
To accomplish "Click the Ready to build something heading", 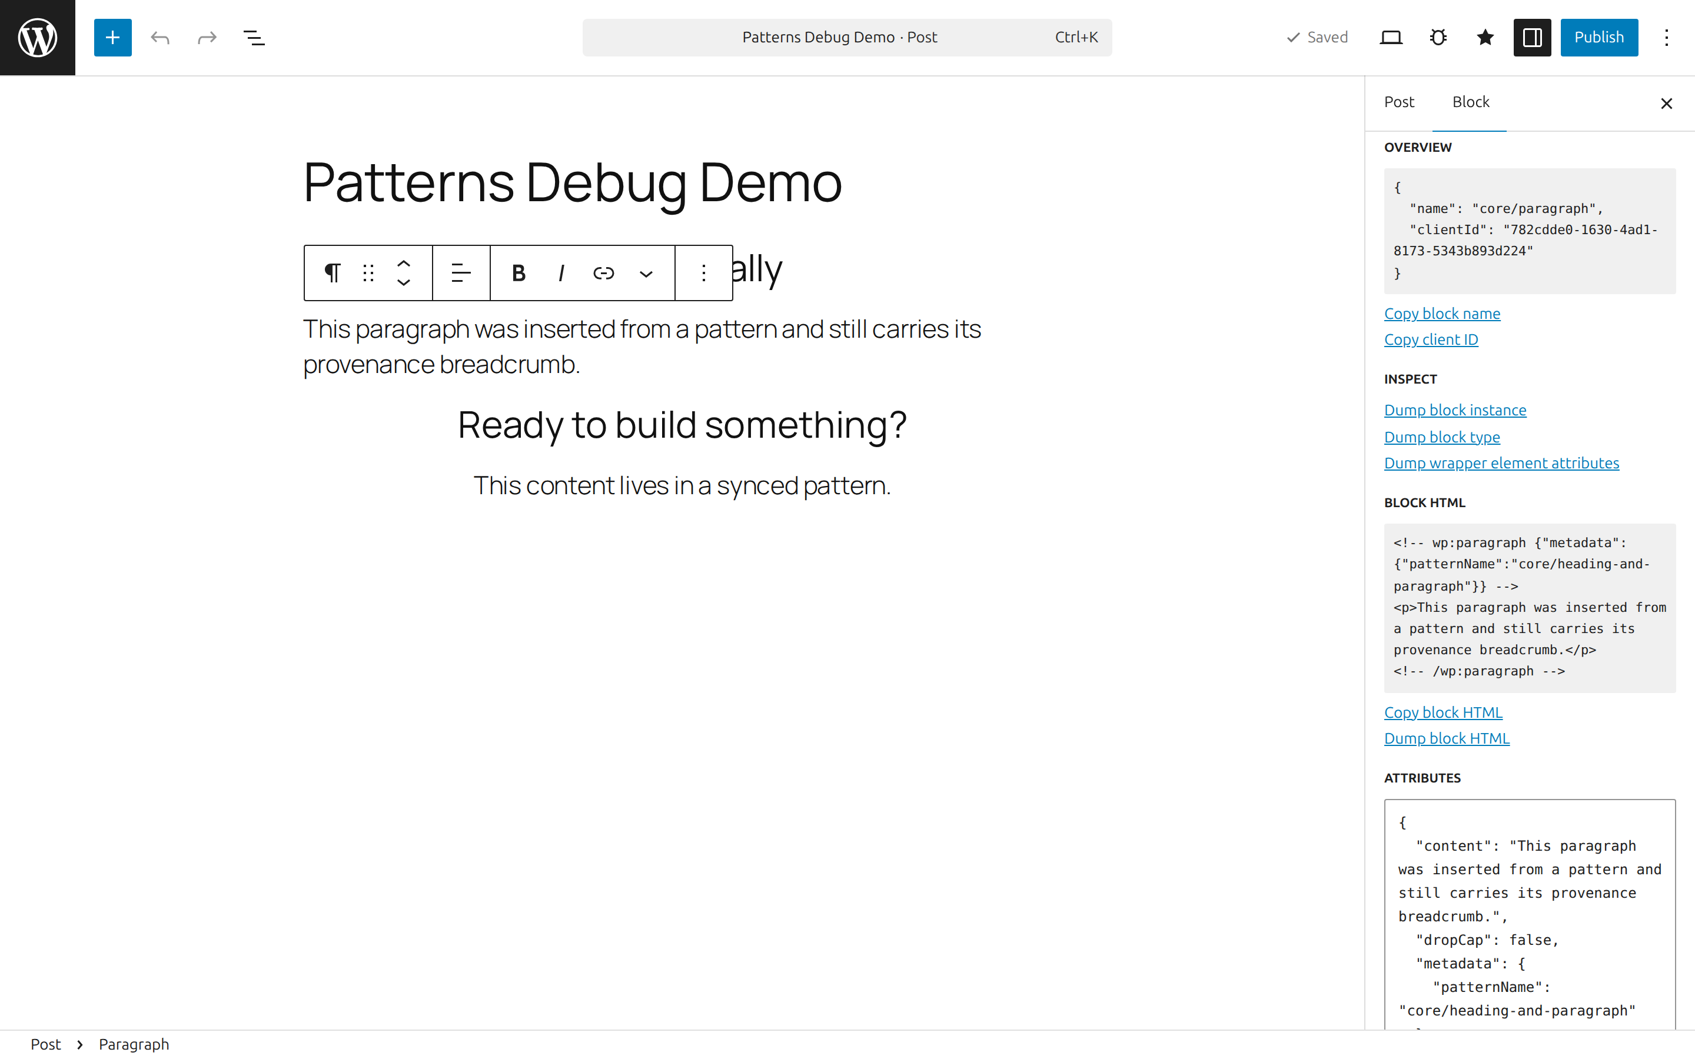I will point(682,425).
